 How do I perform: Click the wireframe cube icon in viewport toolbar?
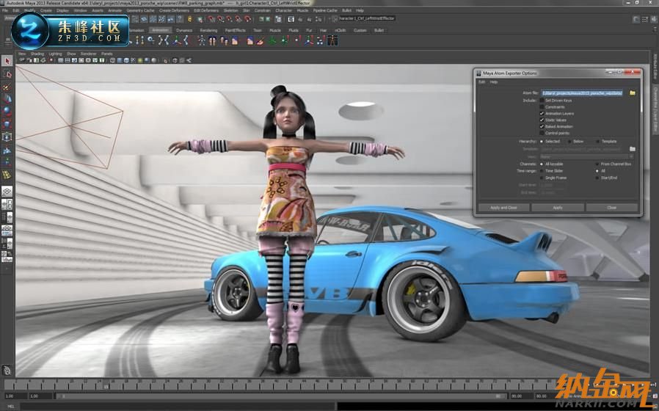tap(112, 60)
